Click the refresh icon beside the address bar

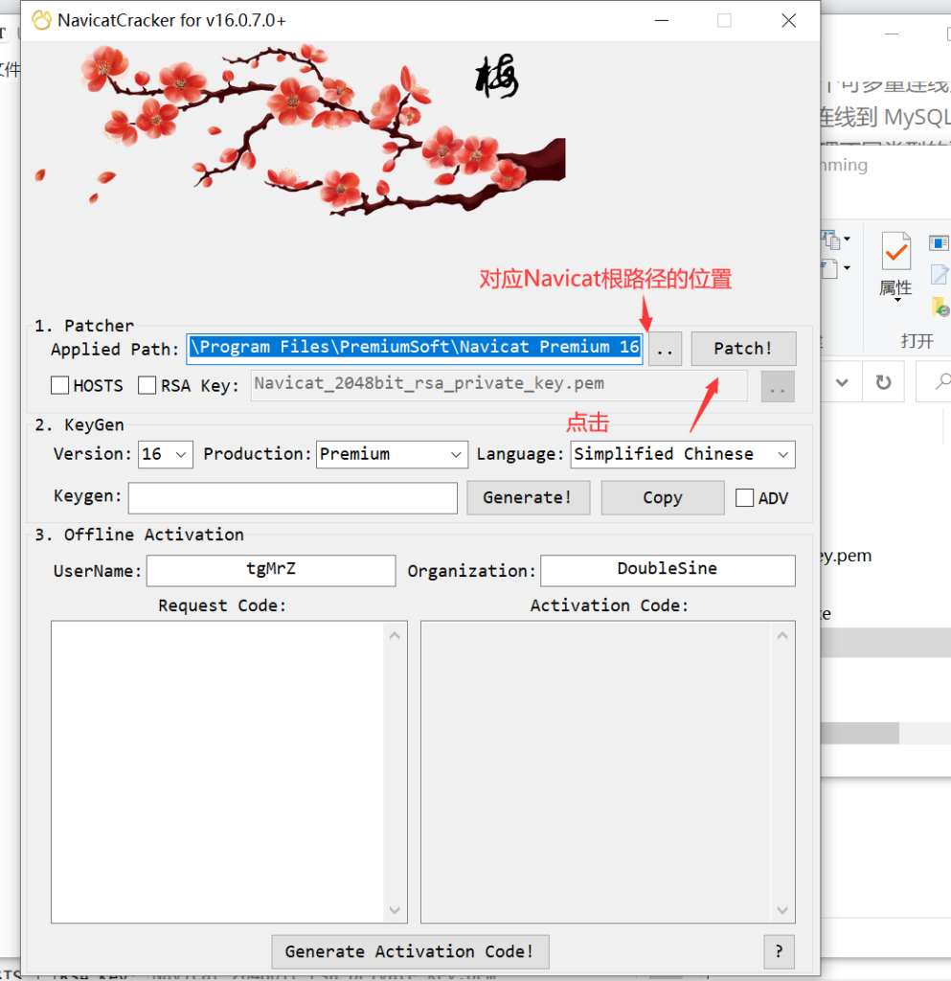point(884,382)
